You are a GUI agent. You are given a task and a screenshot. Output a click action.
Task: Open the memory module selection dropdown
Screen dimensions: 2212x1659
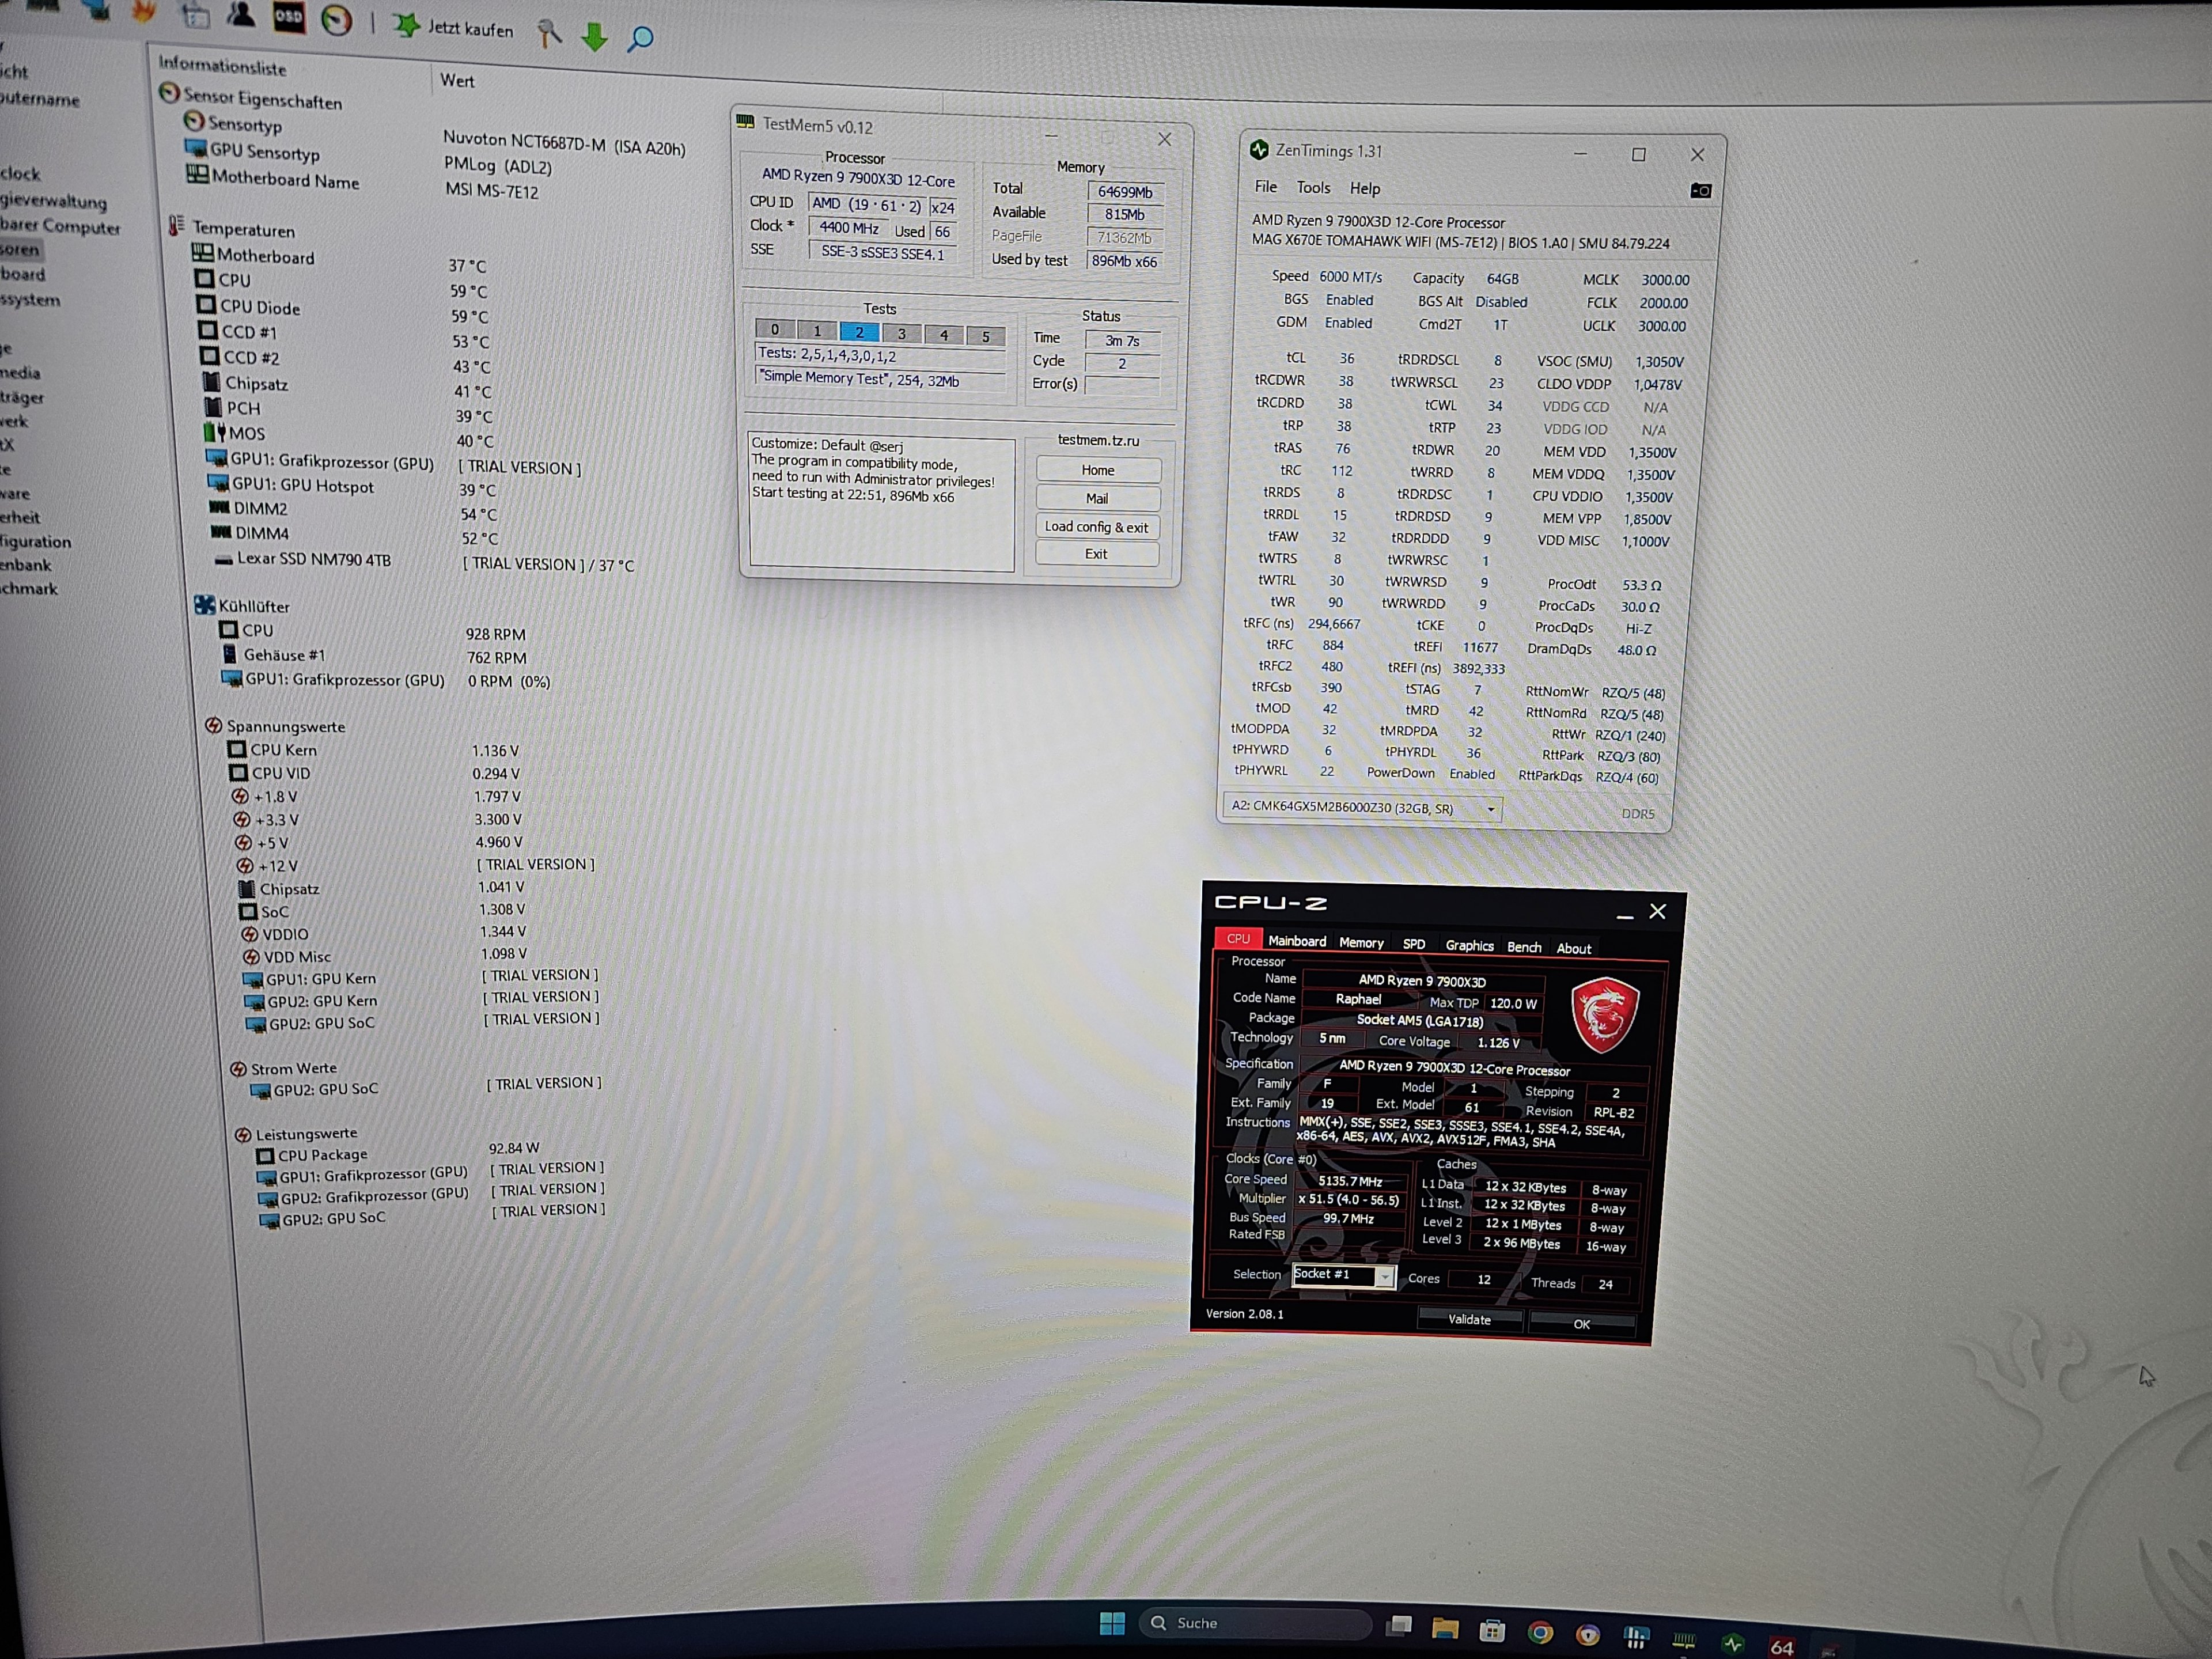coord(1491,810)
